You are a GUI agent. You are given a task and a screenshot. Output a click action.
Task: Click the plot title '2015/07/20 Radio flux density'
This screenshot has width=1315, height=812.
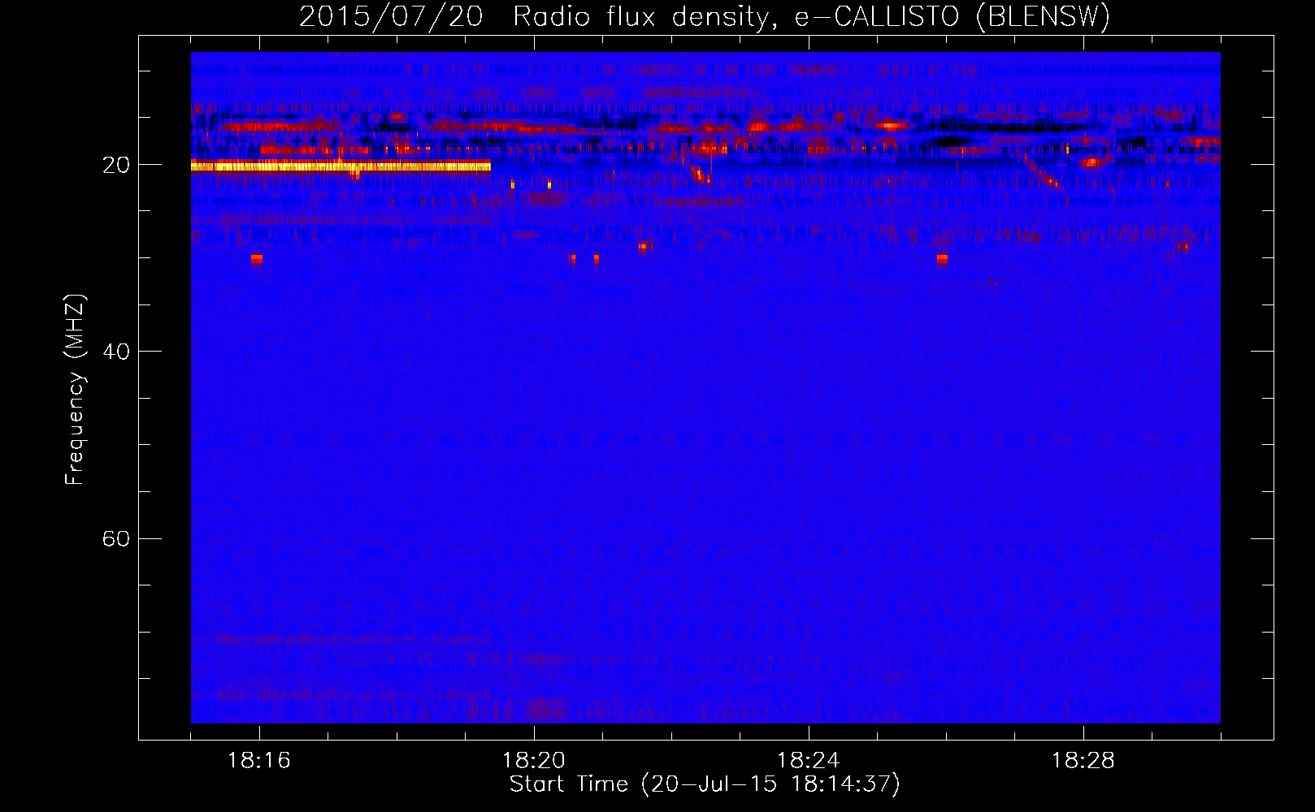click(x=705, y=16)
